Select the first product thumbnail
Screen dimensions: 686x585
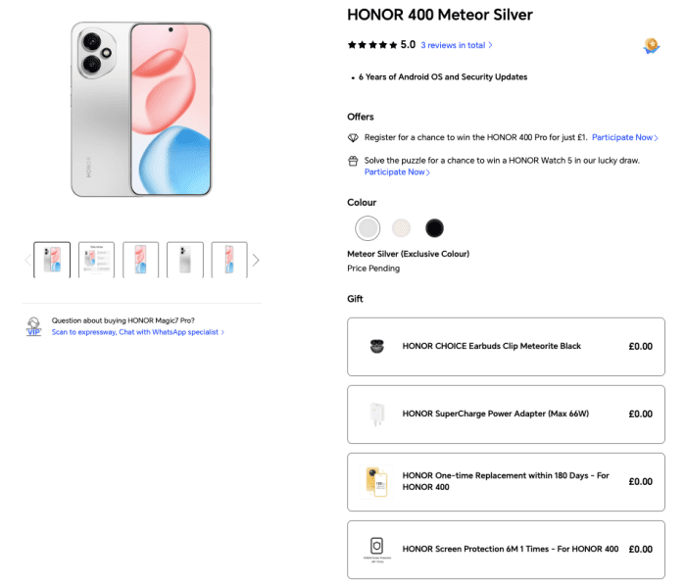[x=52, y=260]
